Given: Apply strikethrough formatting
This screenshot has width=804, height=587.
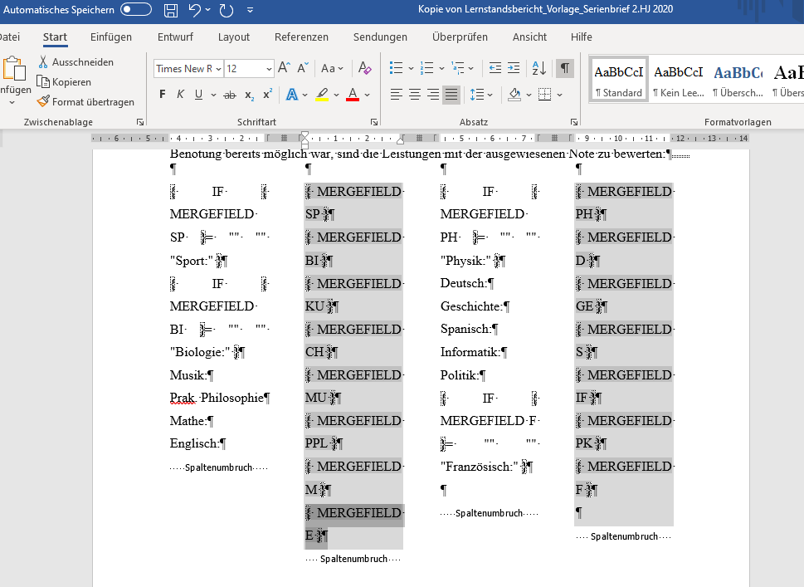Looking at the screenshot, I should [x=230, y=95].
